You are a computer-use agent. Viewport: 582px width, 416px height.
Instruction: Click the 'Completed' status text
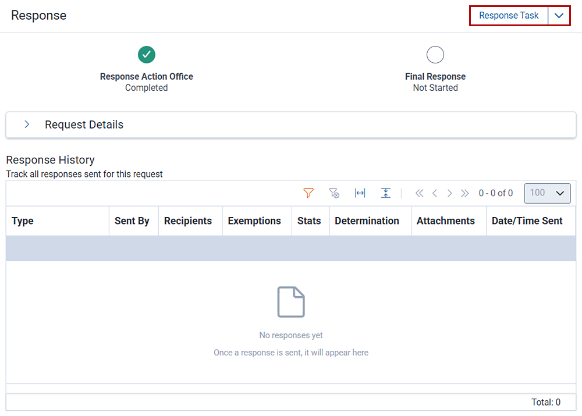coord(146,88)
